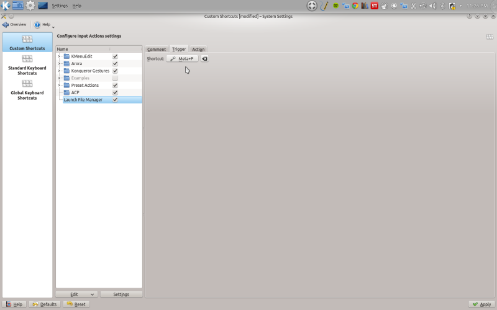This screenshot has width=497, height=310.
Task: Open the Help menu in top bar
Action: pos(76,6)
